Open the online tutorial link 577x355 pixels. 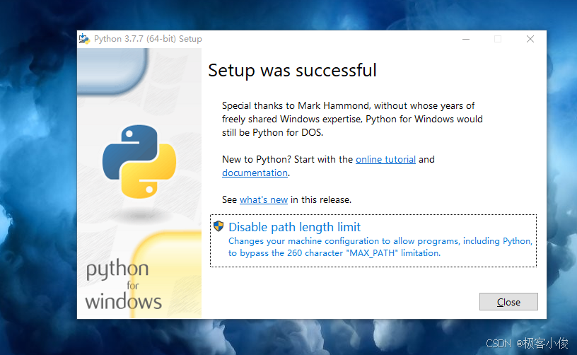pos(385,159)
